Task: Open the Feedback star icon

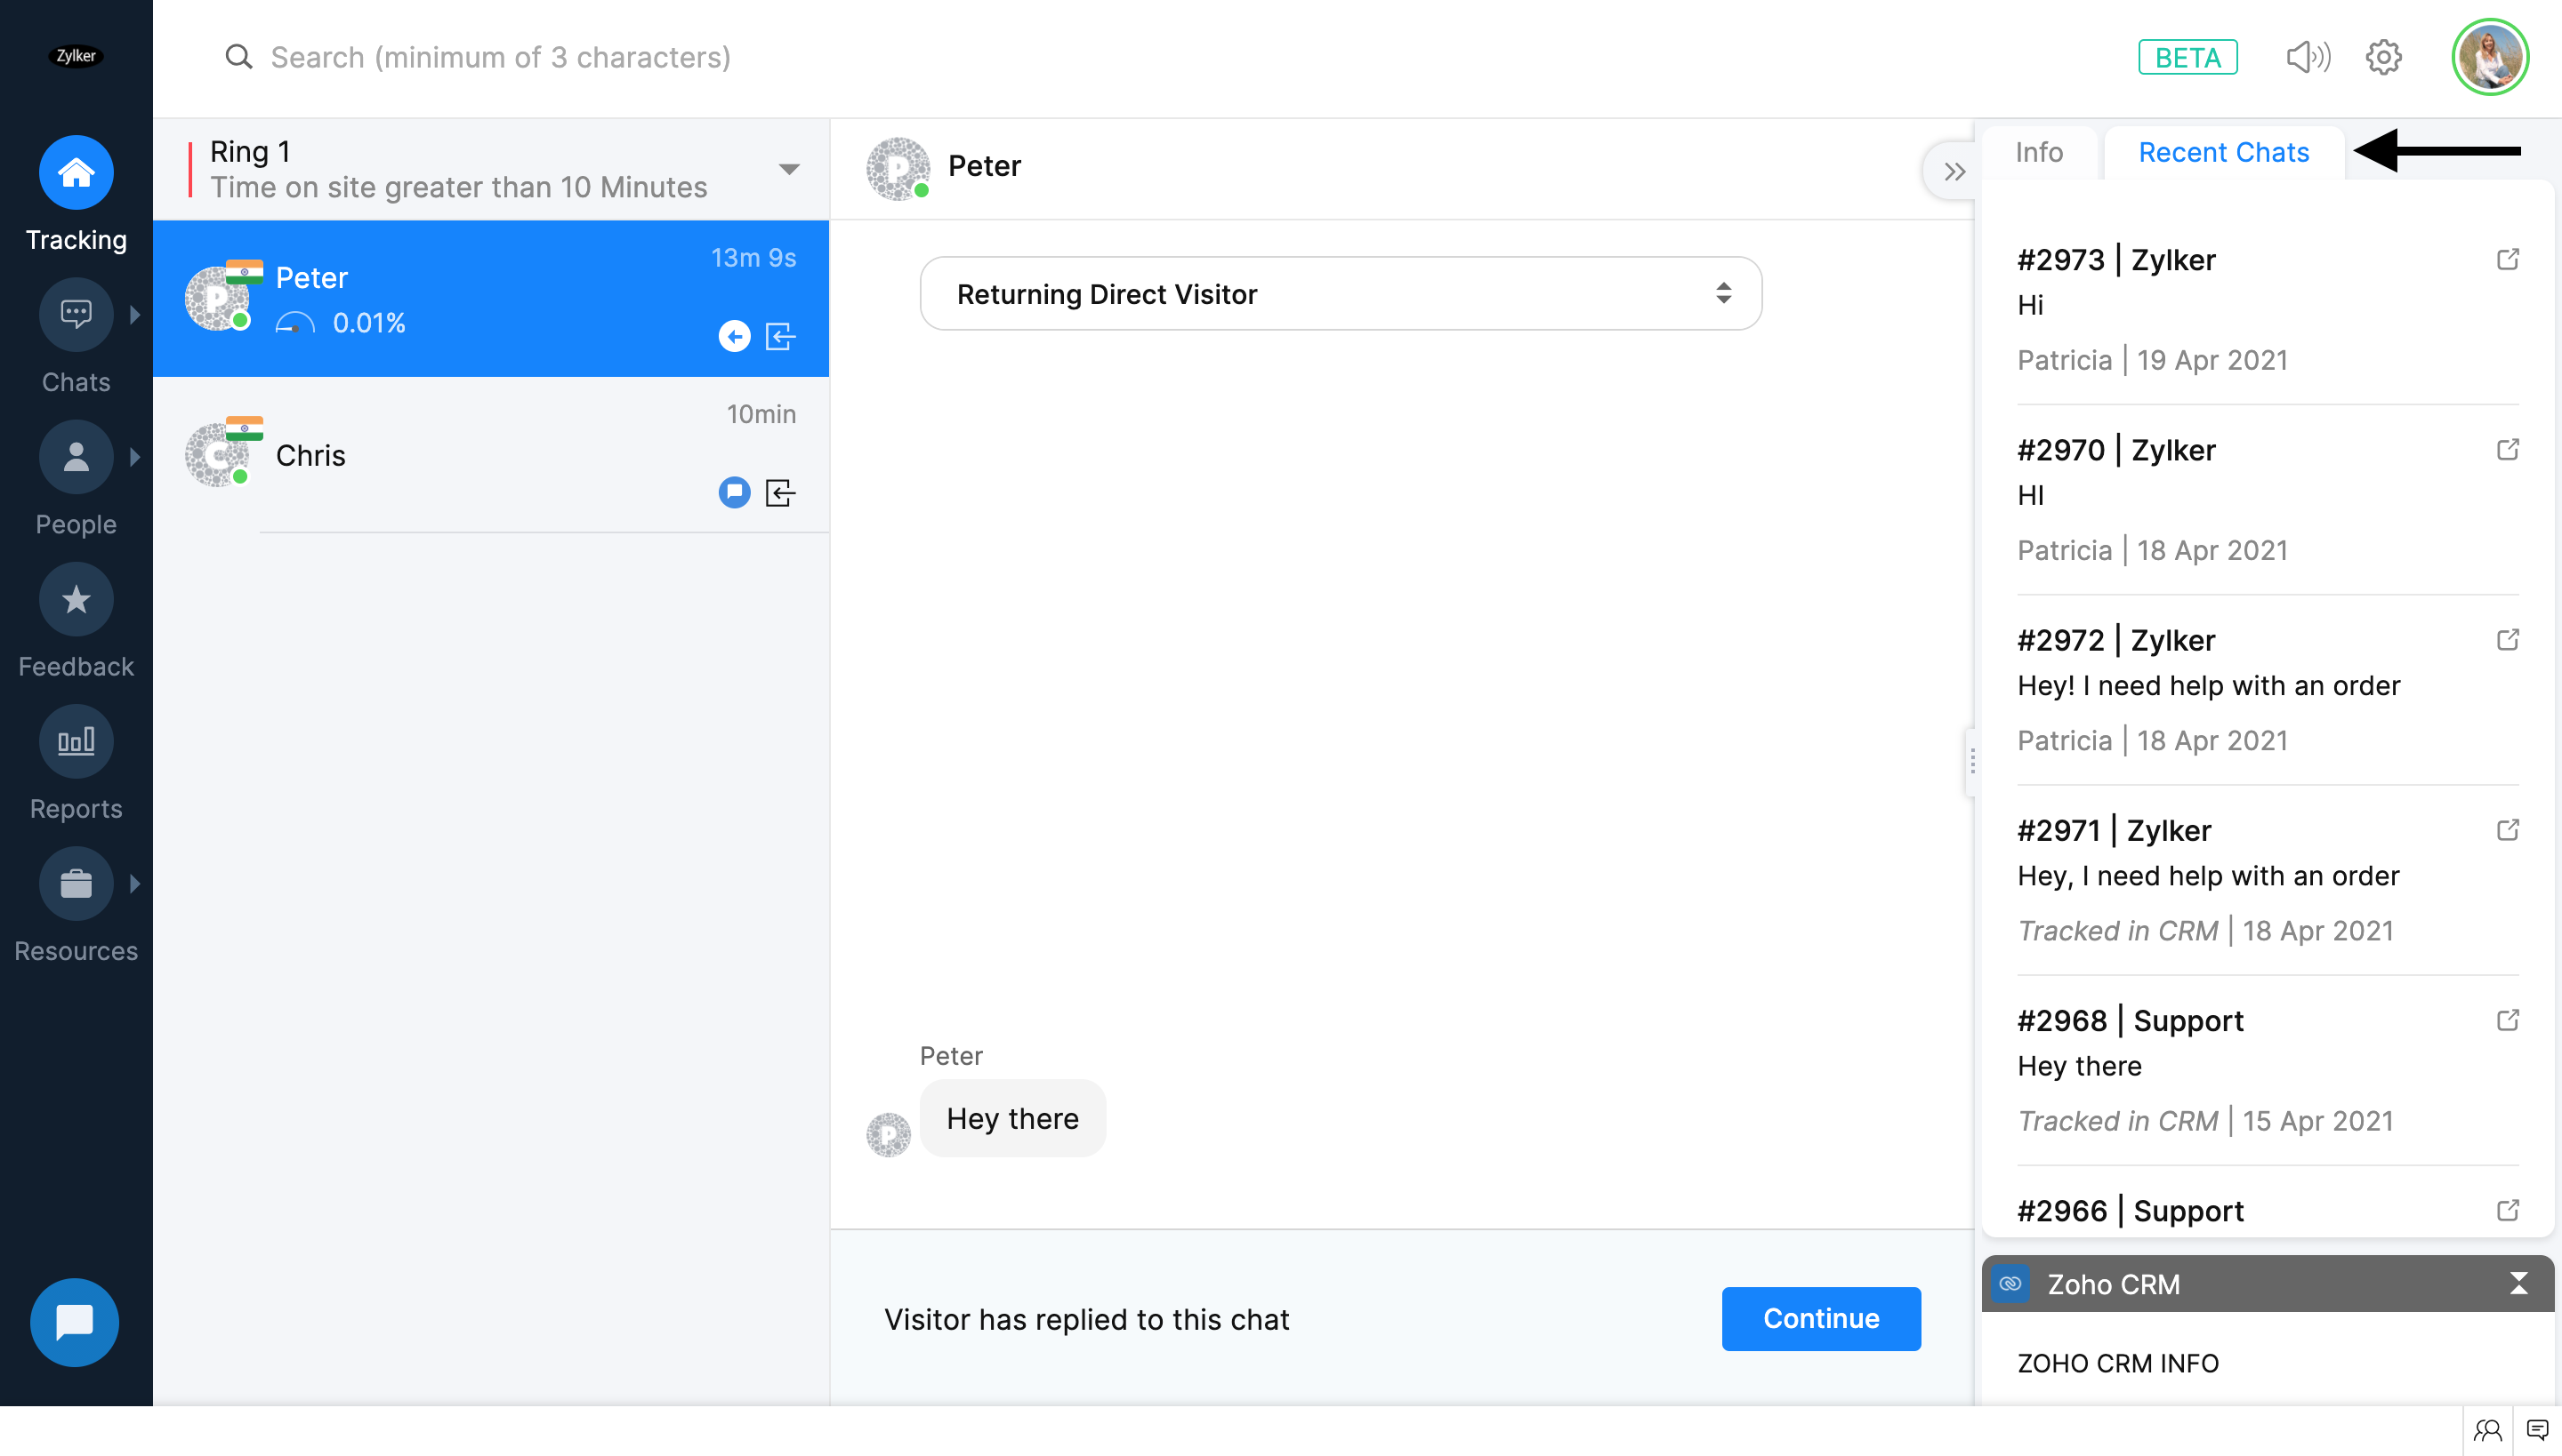Action: [77, 599]
